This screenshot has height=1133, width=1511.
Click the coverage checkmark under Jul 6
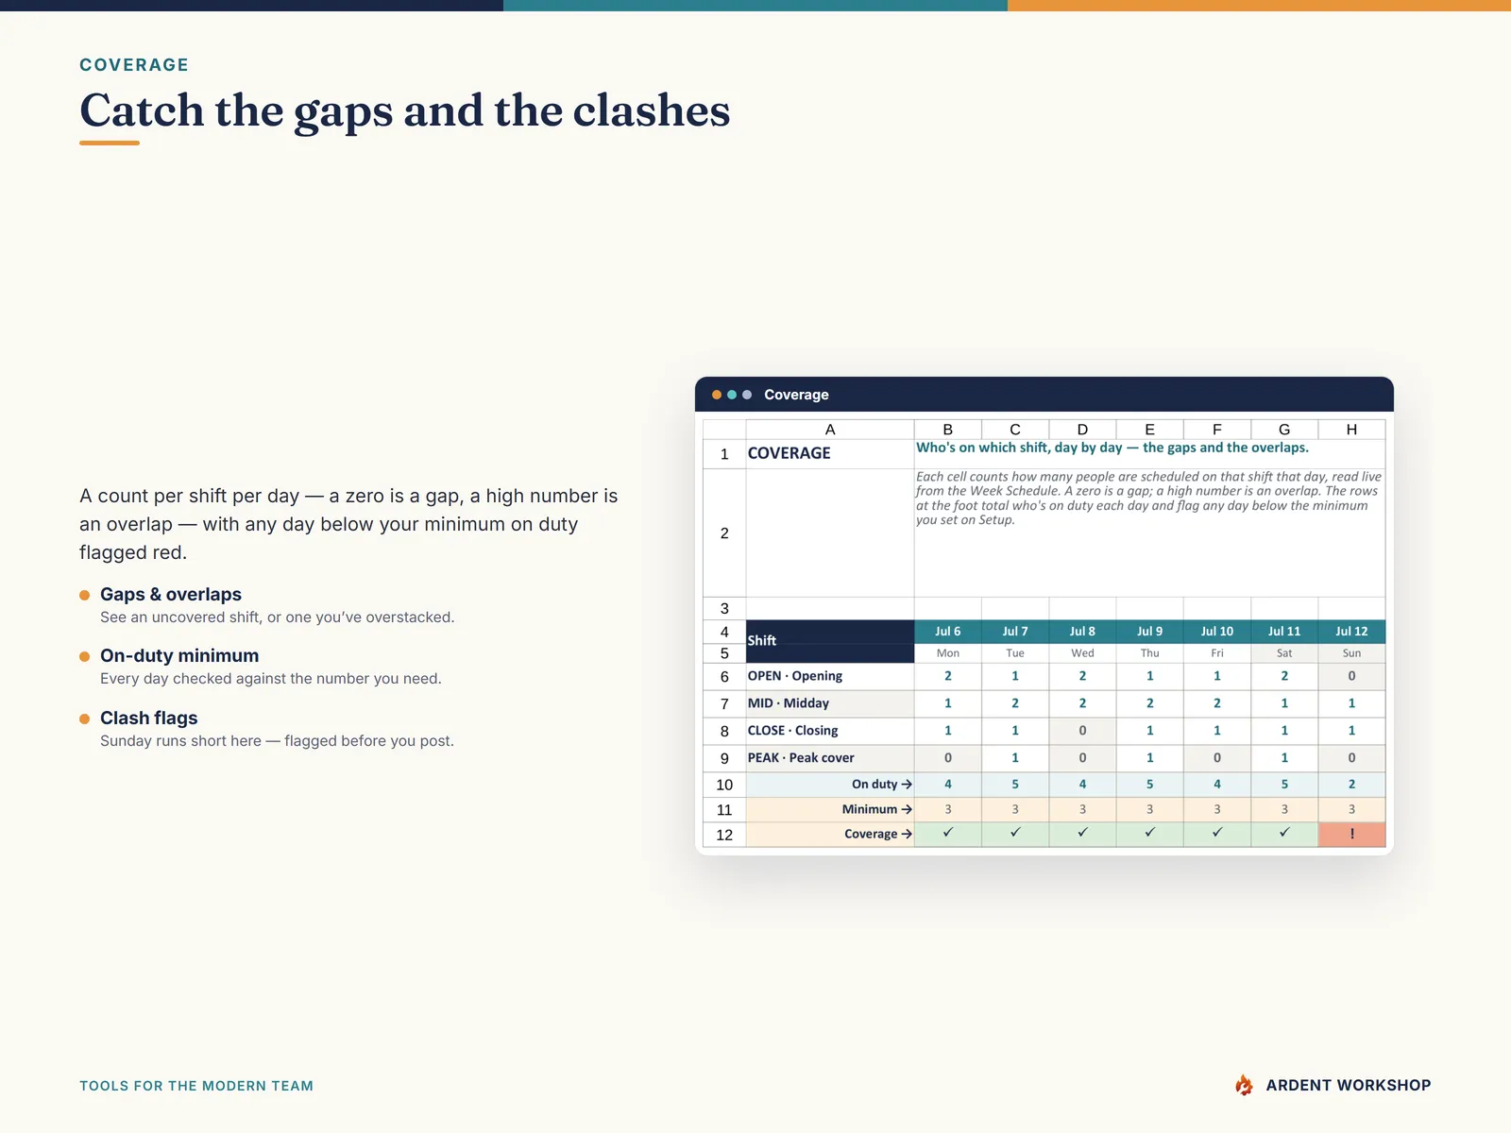click(948, 834)
